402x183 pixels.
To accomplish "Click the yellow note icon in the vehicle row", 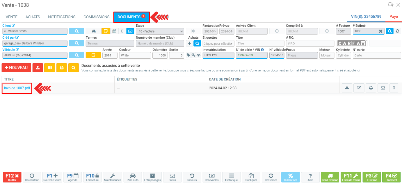I will 93,55.
